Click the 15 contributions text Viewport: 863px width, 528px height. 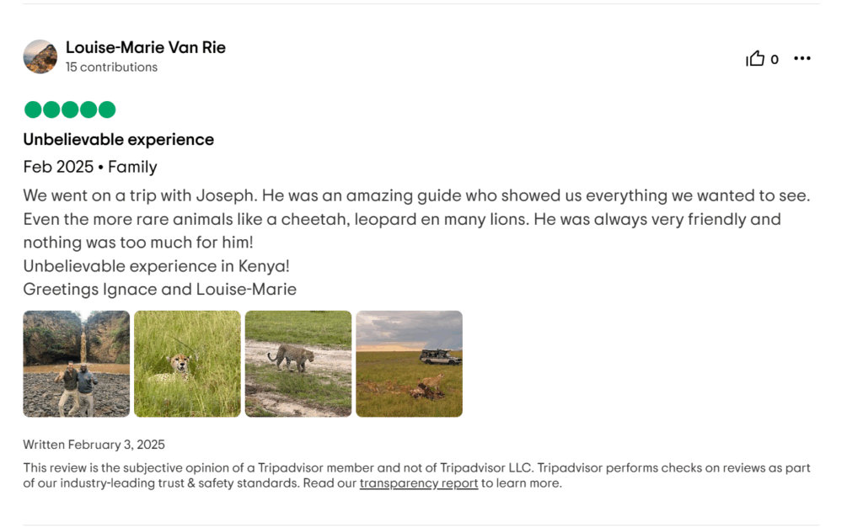(x=112, y=67)
